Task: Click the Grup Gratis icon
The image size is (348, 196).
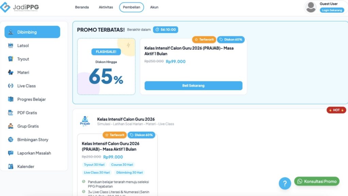Action: pyautogui.click(x=11, y=126)
